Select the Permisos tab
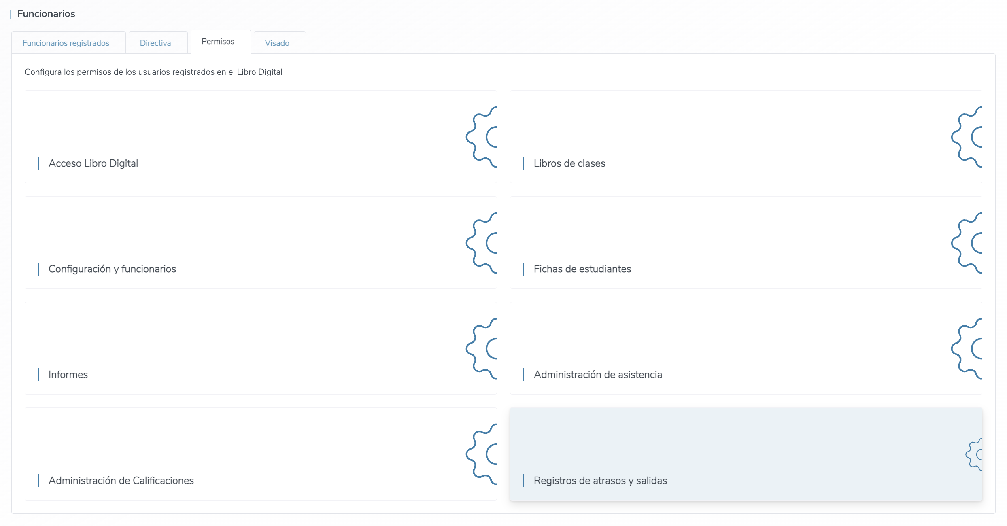This screenshot has height=526, width=1007. point(218,42)
